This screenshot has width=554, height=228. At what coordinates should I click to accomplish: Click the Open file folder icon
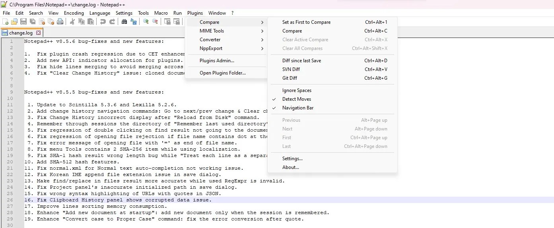(14, 21)
